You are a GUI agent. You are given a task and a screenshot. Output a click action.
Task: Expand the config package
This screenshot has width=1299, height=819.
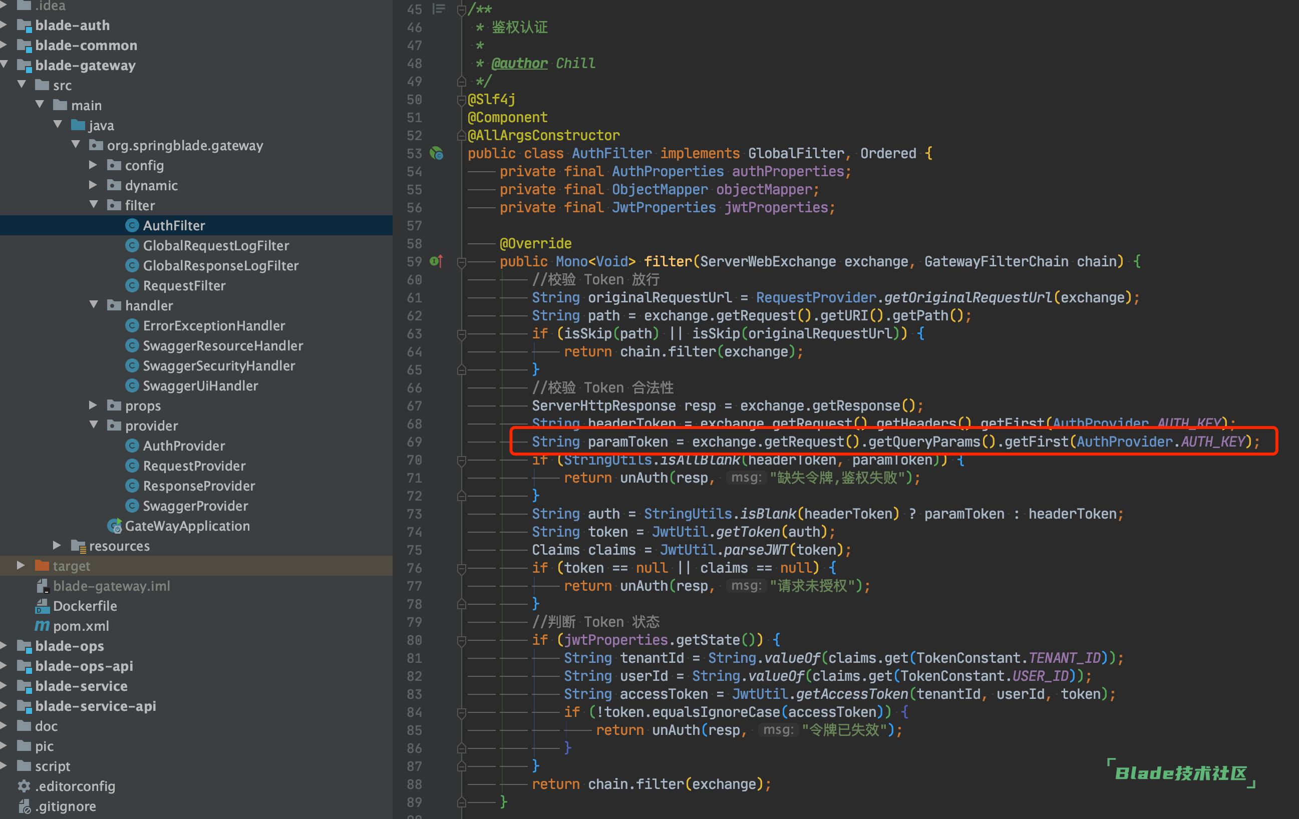93,164
